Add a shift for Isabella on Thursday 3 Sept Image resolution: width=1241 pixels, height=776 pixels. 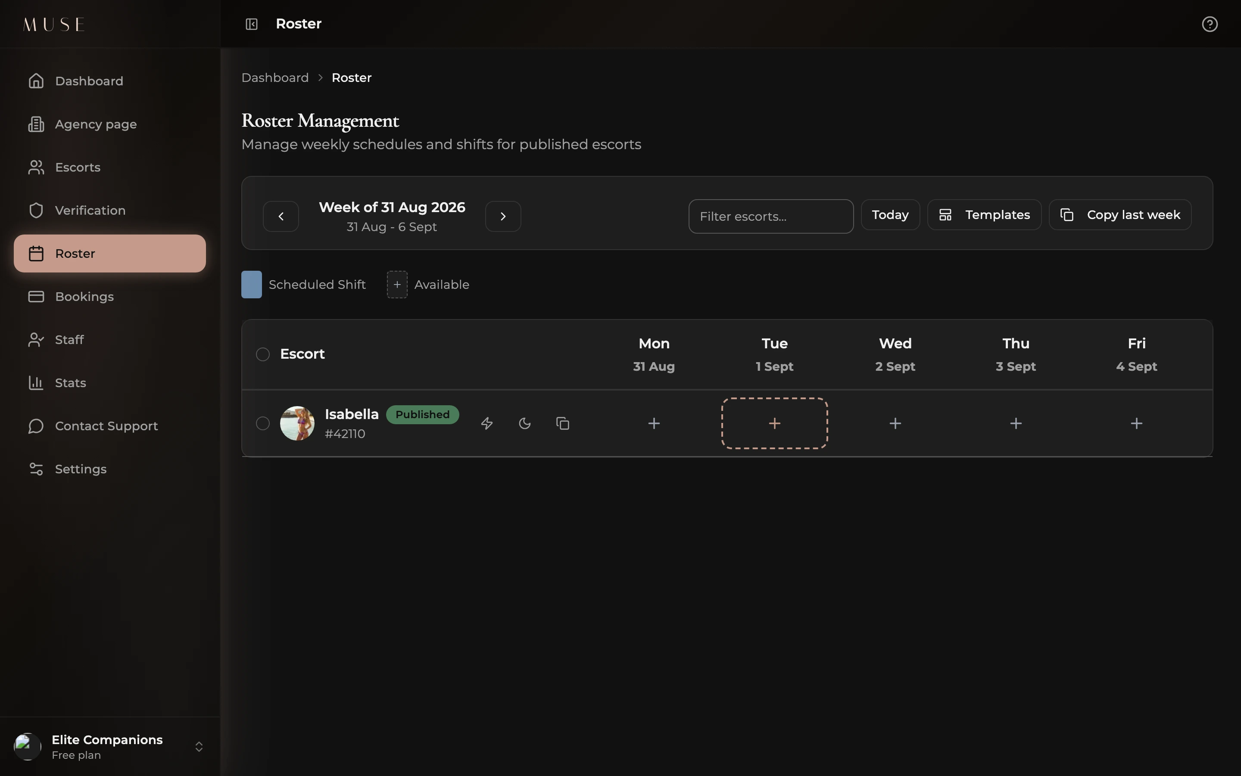pyautogui.click(x=1016, y=423)
